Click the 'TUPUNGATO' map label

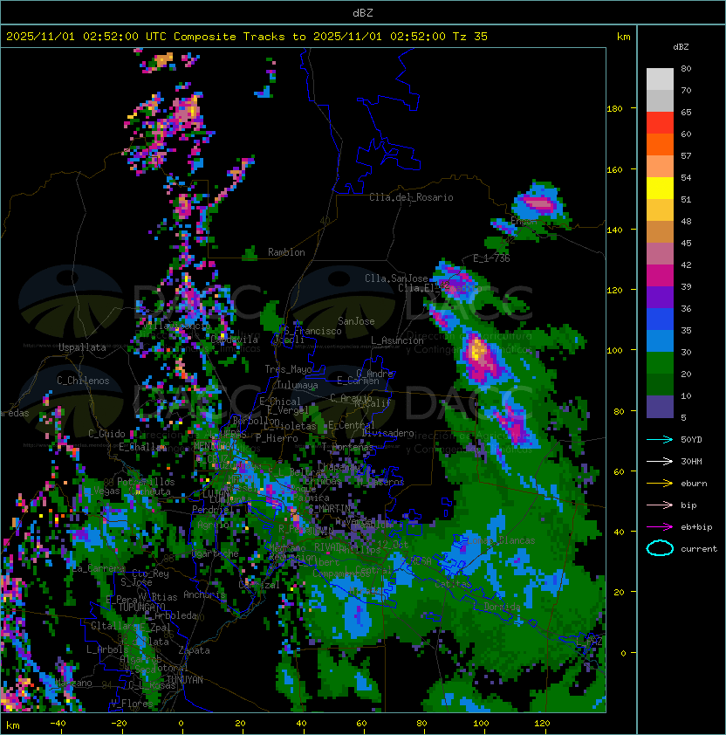(x=141, y=607)
